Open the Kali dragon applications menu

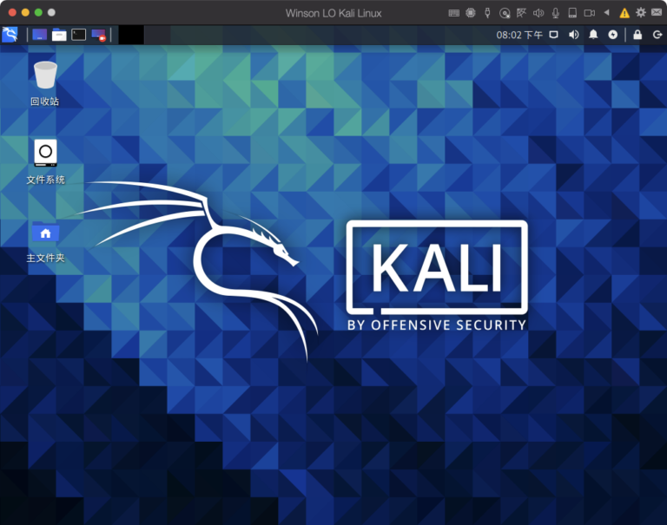coord(10,35)
